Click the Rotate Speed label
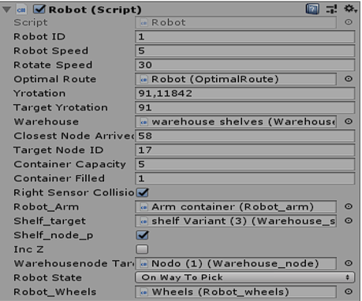Viewport: 362px width, 301px height. point(53,65)
